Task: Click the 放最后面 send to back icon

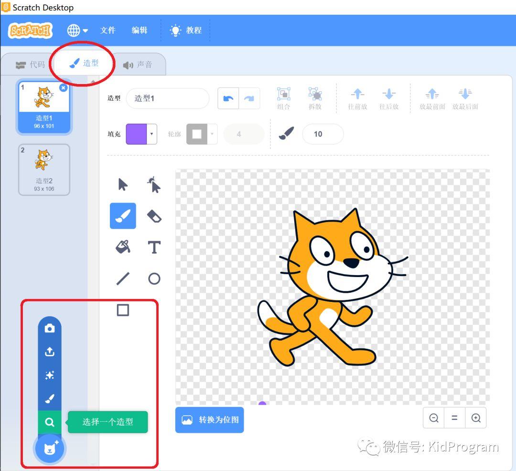Action: click(465, 98)
